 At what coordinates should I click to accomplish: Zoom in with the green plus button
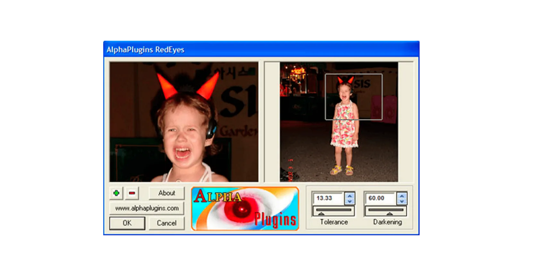[116, 193]
